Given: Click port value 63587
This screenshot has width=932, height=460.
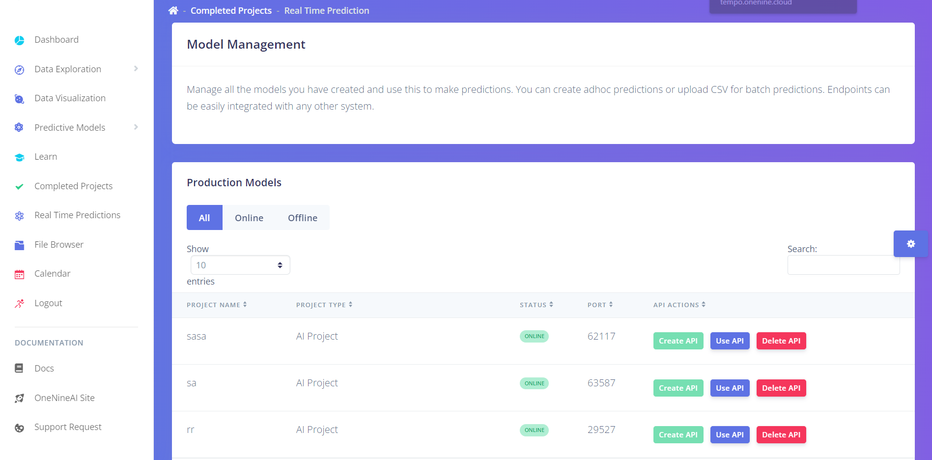Looking at the screenshot, I should pyautogui.click(x=601, y=383).
